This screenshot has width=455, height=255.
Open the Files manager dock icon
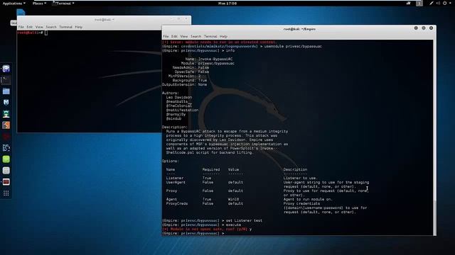pos(6,91)
